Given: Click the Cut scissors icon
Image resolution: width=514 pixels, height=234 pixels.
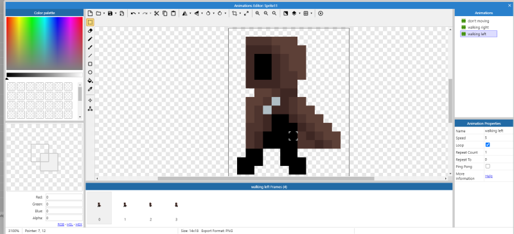Looking at the screenshot, I should (156, 14).
